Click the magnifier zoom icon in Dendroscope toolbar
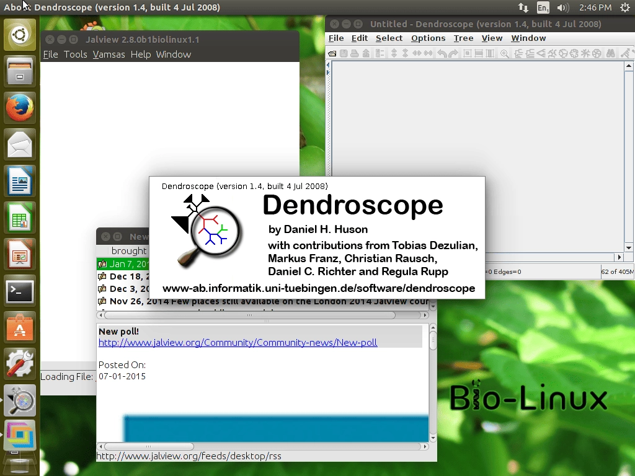The image size is (635, 476). [504, 53]
